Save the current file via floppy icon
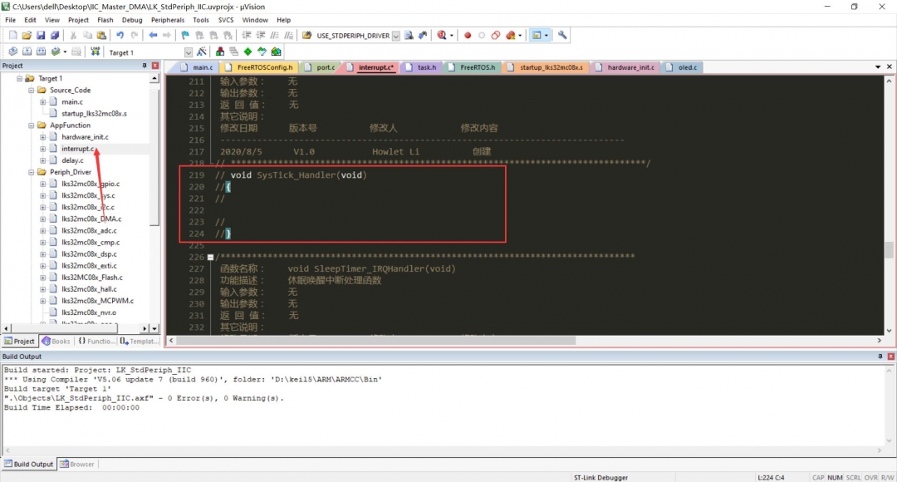The width and height of the screenshot is (897, 482). (41, 36)
